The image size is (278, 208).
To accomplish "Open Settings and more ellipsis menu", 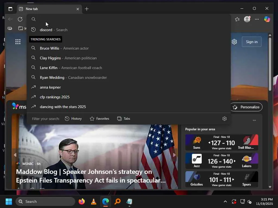I will [257, 19].
